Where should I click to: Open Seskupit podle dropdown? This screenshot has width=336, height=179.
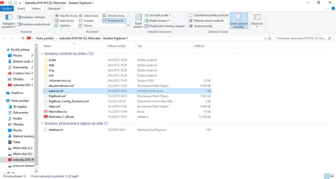158,15
